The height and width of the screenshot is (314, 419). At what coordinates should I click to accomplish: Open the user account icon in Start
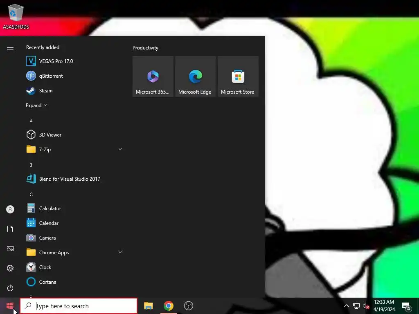(10, 209)
